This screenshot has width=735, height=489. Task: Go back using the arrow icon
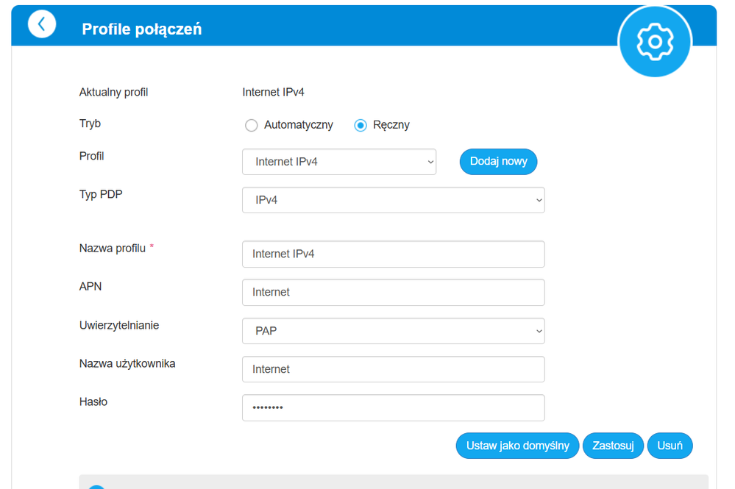42,24
